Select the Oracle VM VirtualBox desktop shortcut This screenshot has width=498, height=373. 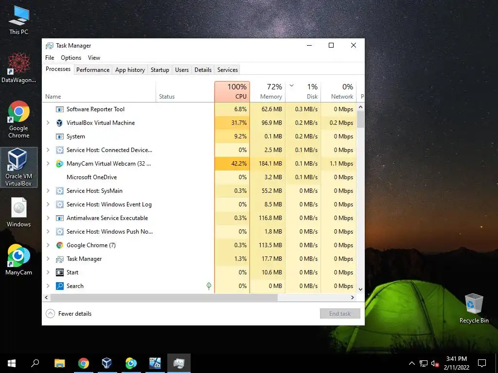click(18, 167)
